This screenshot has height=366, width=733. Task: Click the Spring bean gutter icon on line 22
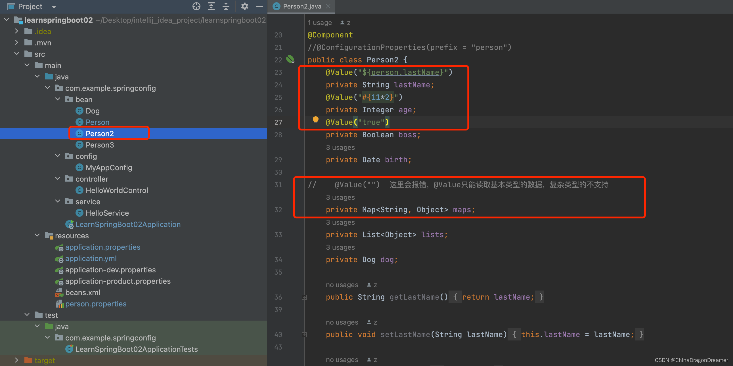290,59
